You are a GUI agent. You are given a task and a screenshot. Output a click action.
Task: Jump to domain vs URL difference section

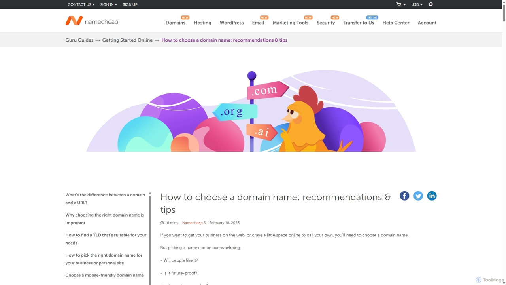[106, 199]
